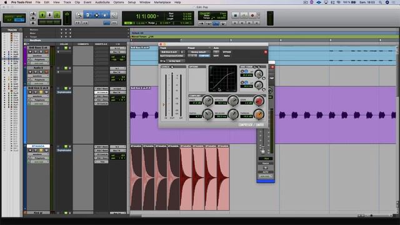
Task: Open the Dyn3 Compressor/Limiter plugin selector
Action: [172, 56]
